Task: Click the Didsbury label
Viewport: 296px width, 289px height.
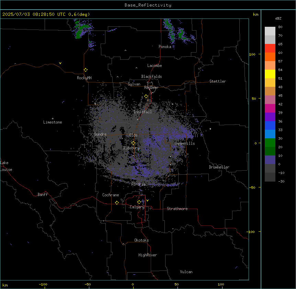Action: click(x=132, y=148)
